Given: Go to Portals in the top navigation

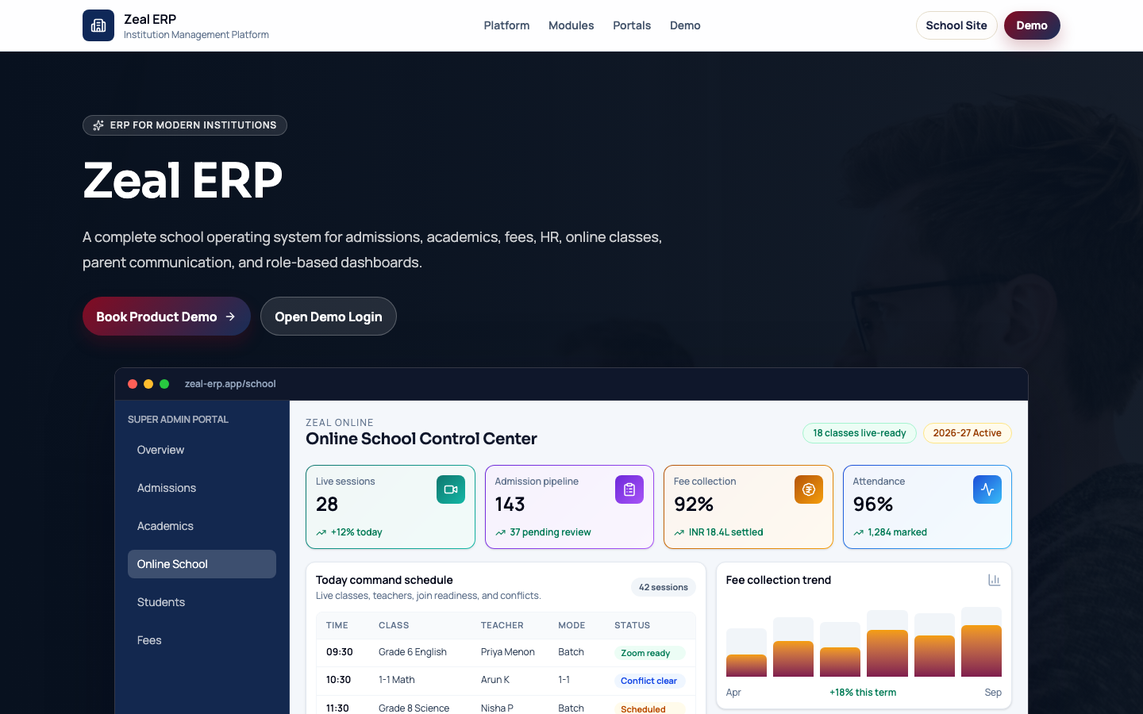Looking at the screenshot, I should click(632, 25).
